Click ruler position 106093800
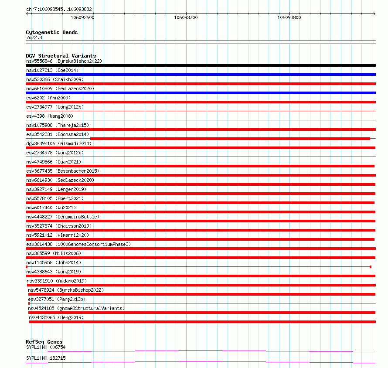Screen dimensions: 388x368 point(289,17)
